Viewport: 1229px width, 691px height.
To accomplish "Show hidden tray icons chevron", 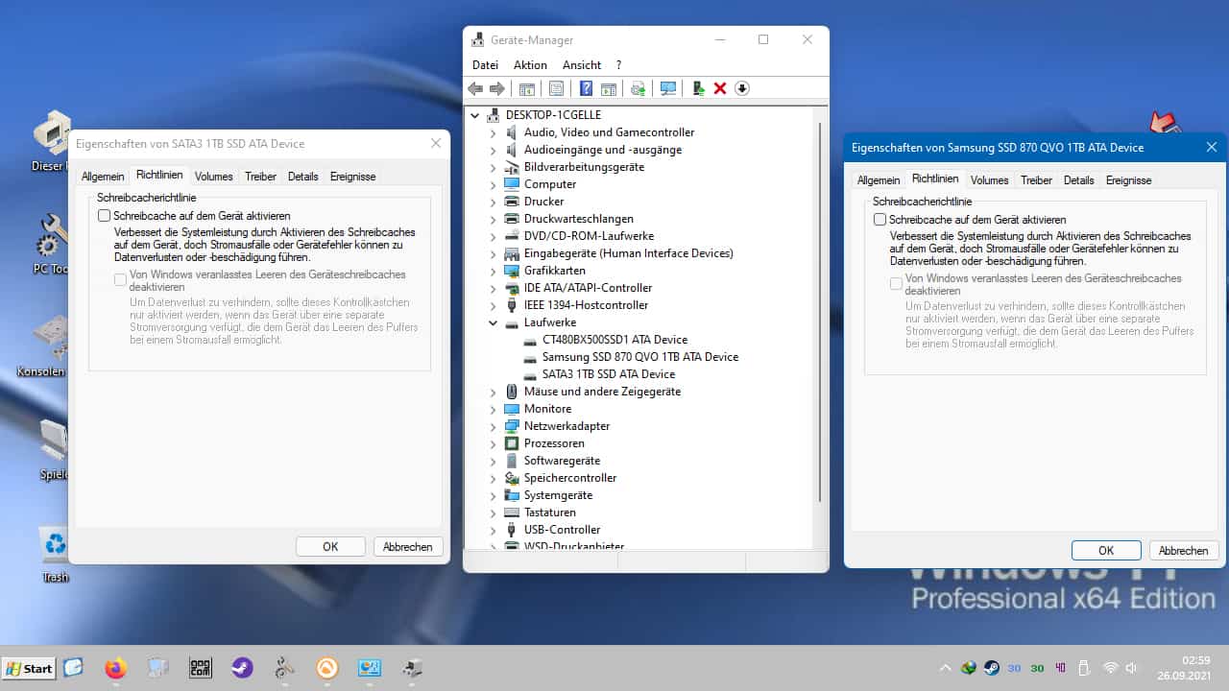I will tap(945, 668).
